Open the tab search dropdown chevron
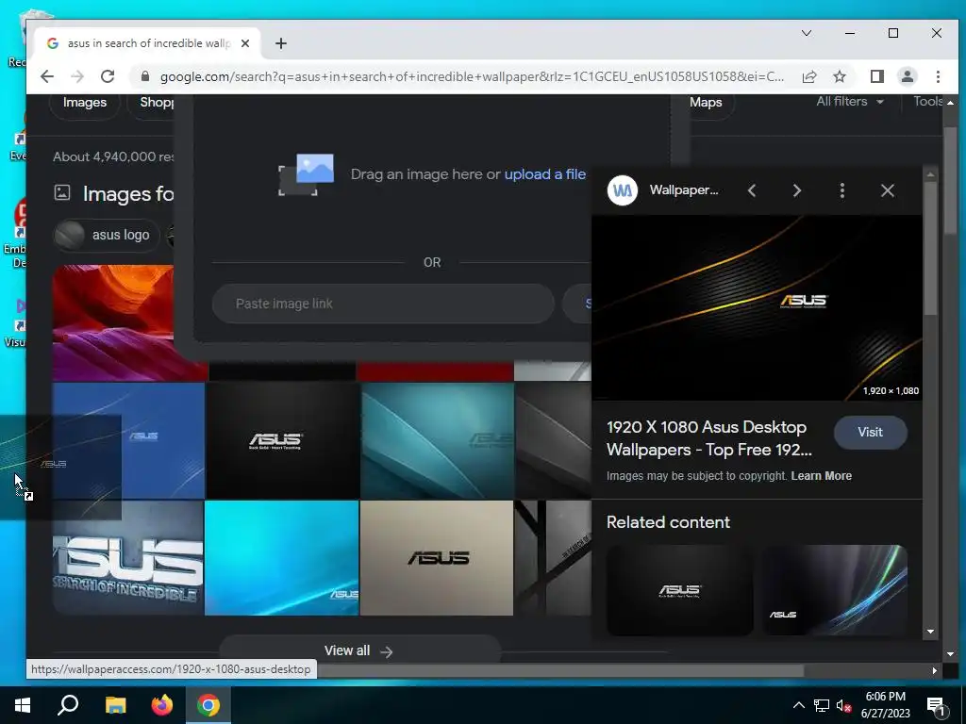Screen dimensions: 966x724 806,33
